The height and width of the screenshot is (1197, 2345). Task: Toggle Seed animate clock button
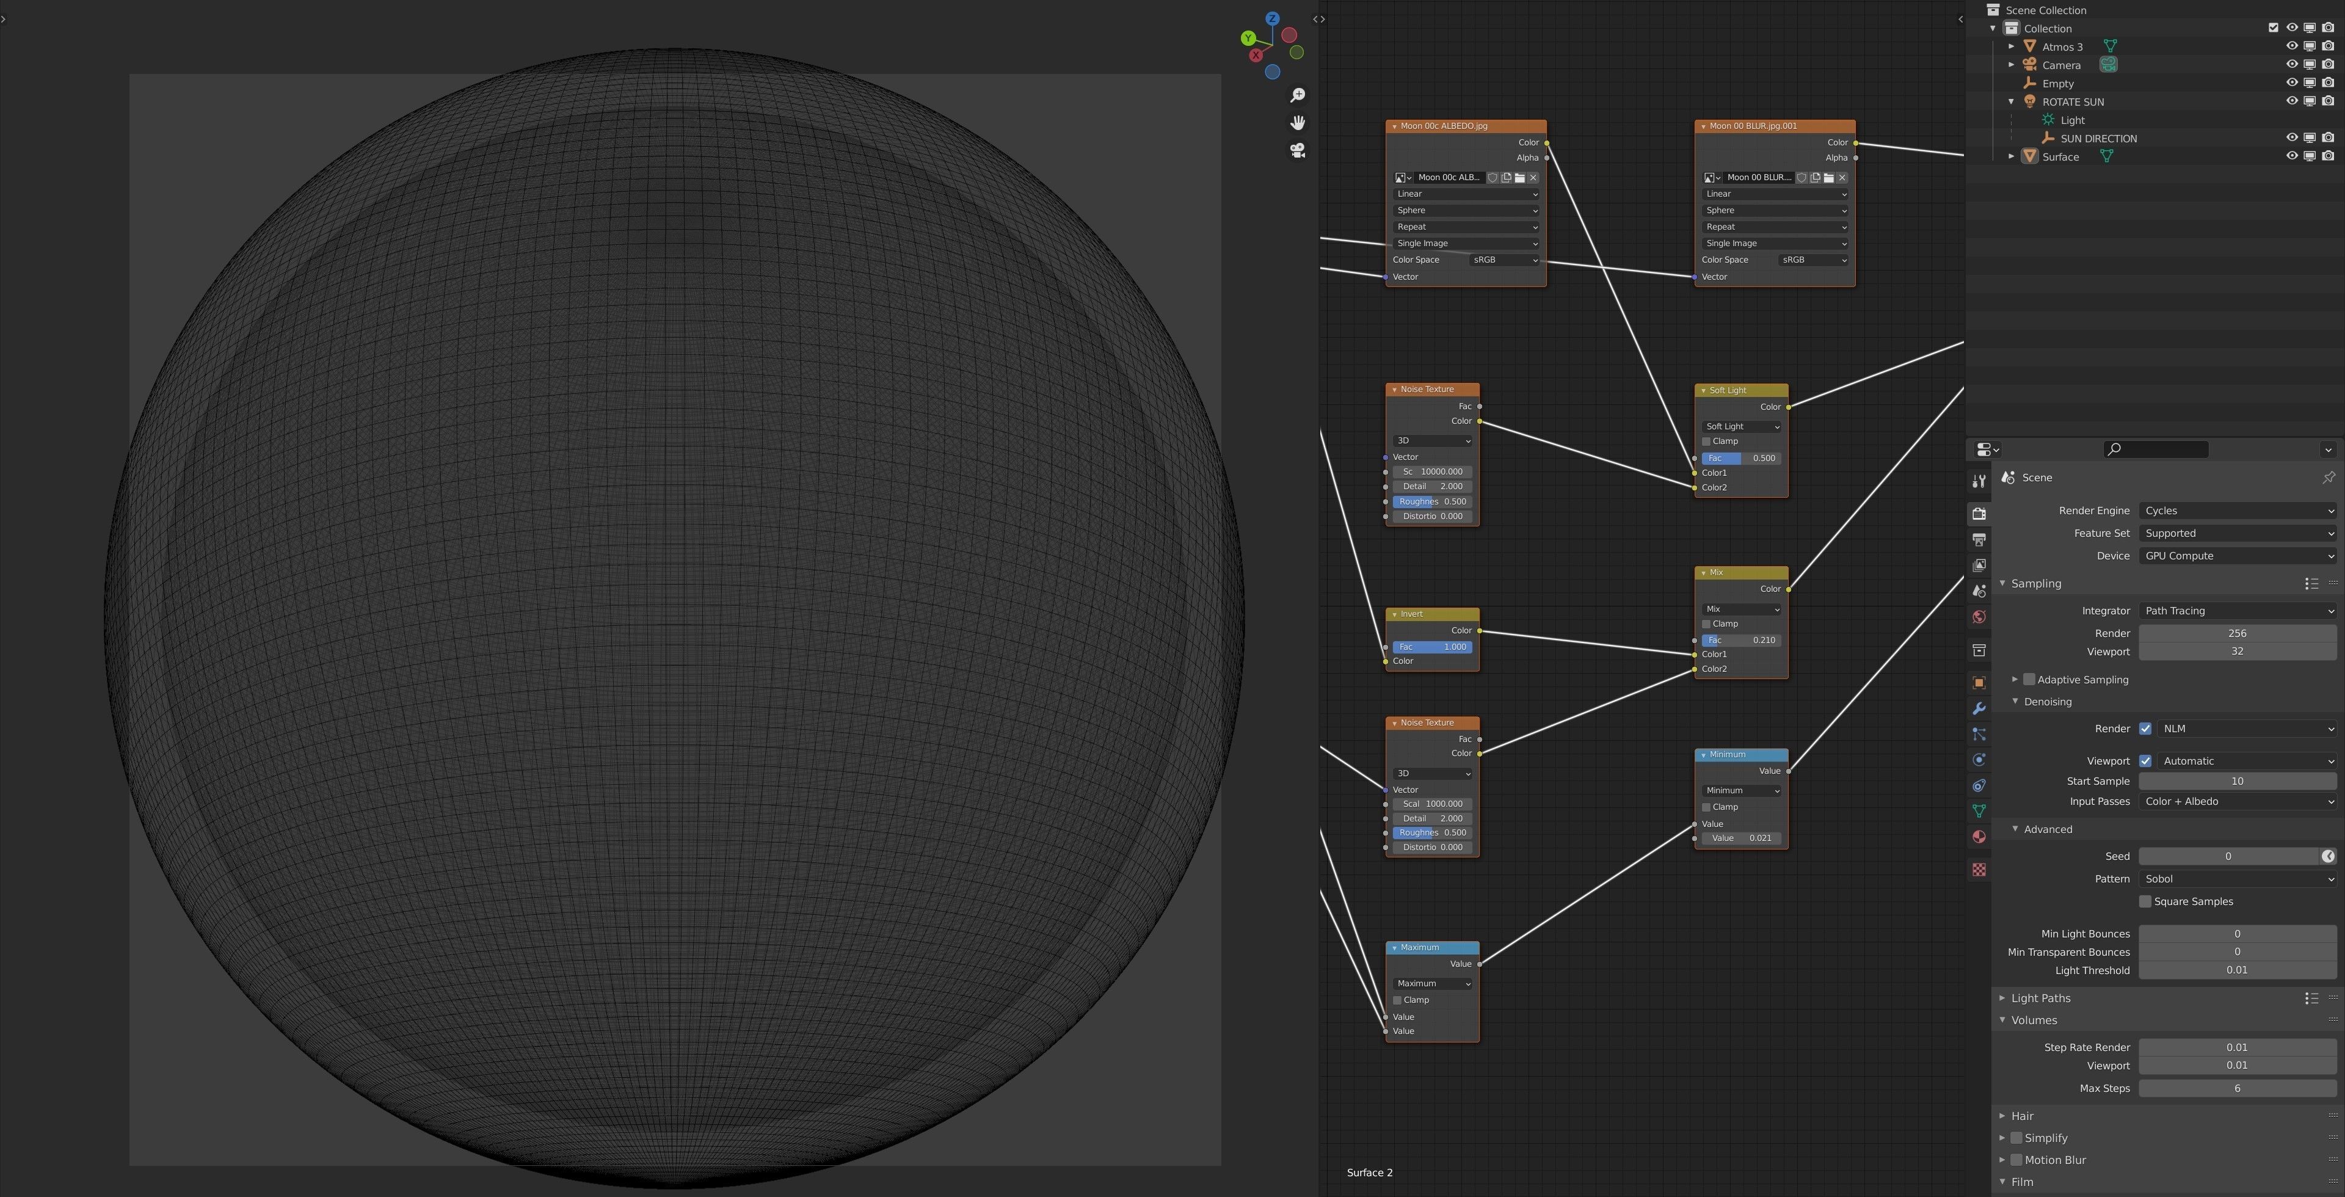click(x=2328, y=856)
